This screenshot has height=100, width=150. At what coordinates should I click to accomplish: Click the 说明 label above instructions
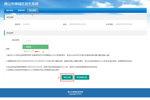coord(8,49)
